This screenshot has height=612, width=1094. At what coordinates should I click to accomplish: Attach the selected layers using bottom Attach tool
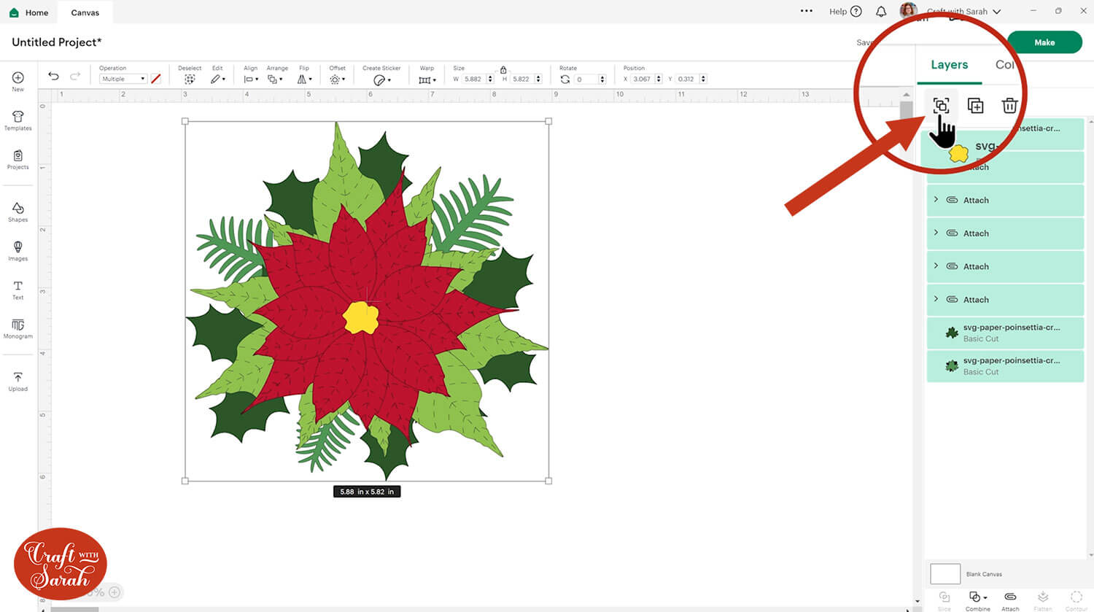click(1010, 600)
